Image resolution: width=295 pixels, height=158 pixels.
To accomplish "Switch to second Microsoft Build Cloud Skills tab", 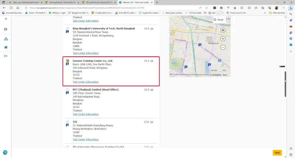I will point(99,2).
